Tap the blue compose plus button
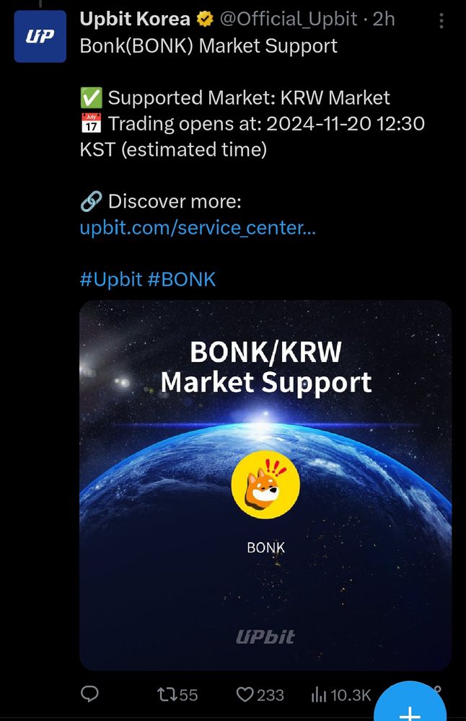Image resolution: width=466 pixels, height=721 pixels. 410,702
